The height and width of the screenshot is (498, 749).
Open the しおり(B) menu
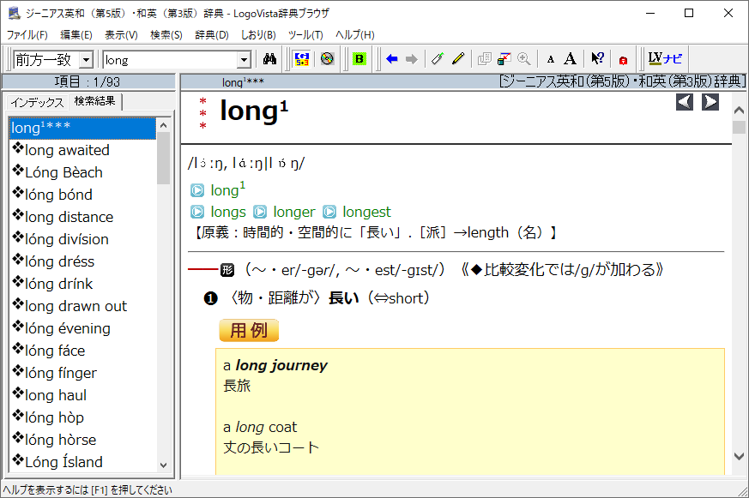click(258, 35)
